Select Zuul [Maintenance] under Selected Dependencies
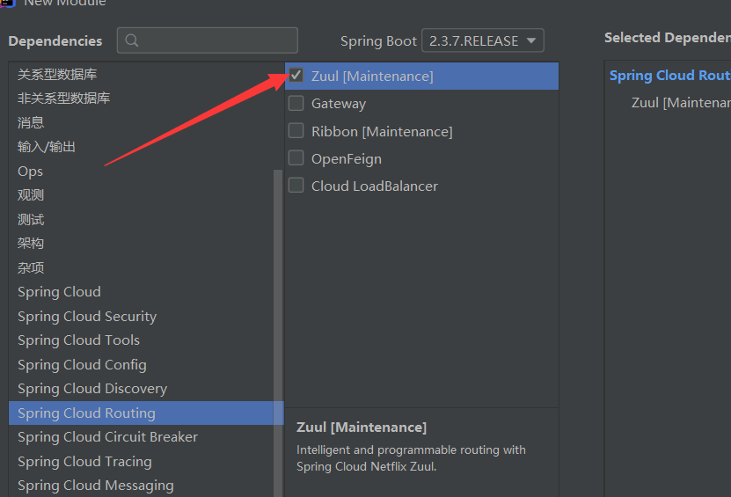Image resolution: width=731 pixels, height=497 pixels. (x=681, y=103)
